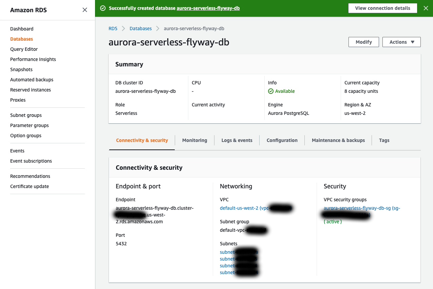Screen dimensions: 433x289
Task: Click the Port value 5432
Action: [x=121, y=244]
